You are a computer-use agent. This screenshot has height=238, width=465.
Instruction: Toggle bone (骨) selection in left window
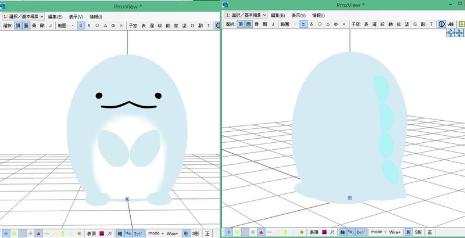click(34, 26)
